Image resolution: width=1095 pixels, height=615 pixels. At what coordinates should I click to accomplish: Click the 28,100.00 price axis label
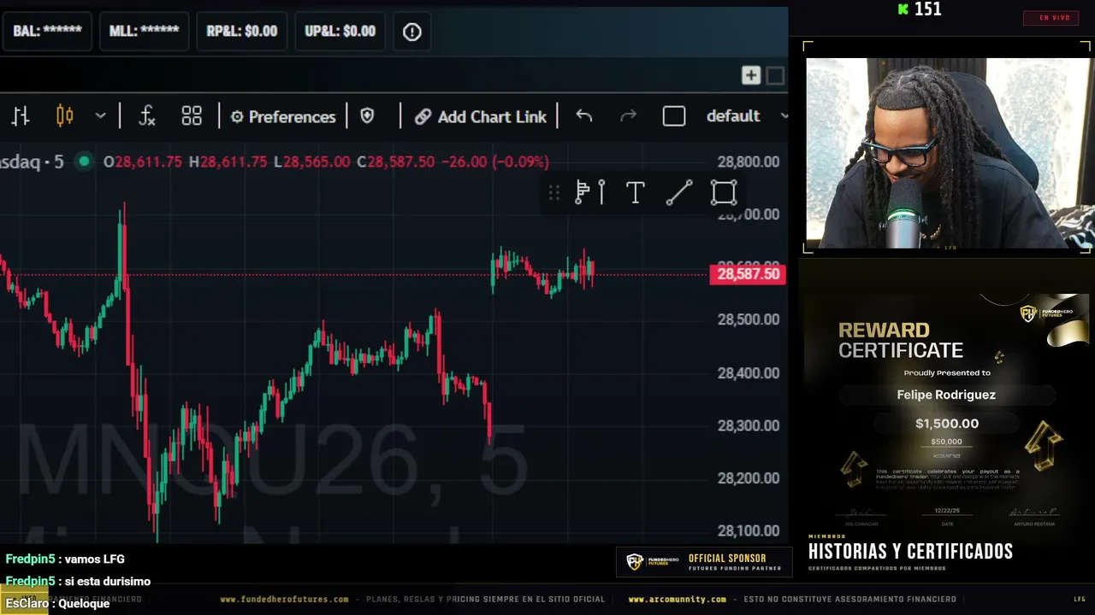pyautogui.click(x=749, y=531)
